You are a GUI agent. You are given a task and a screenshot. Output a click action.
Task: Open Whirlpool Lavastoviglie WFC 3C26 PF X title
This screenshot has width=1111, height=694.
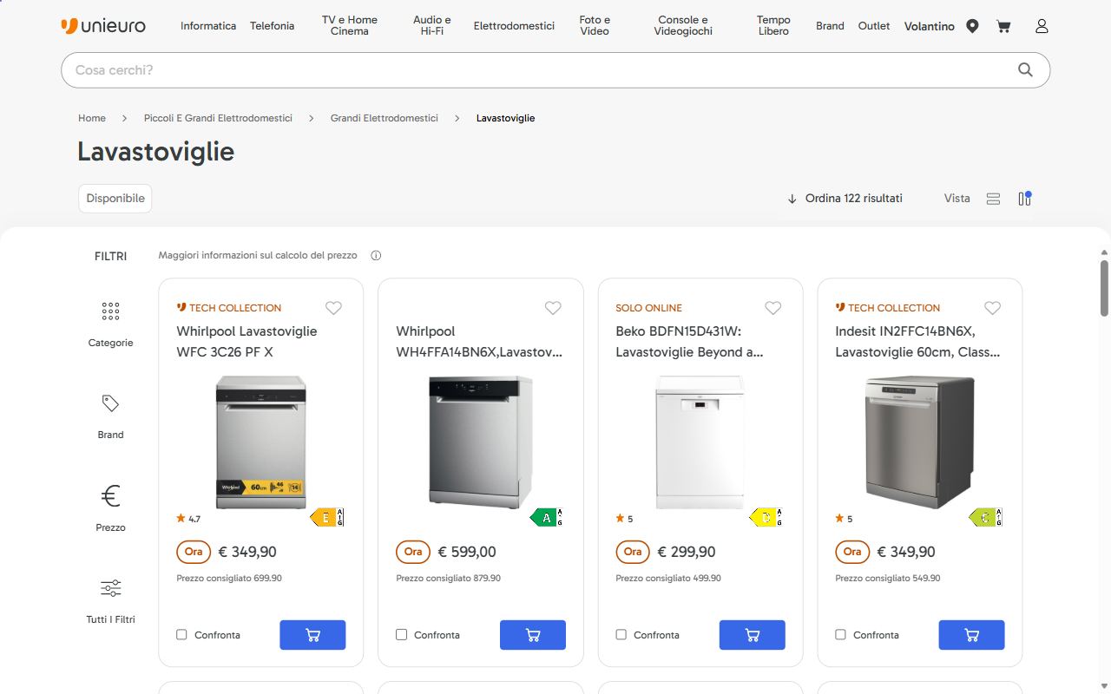tap(247, 342)
